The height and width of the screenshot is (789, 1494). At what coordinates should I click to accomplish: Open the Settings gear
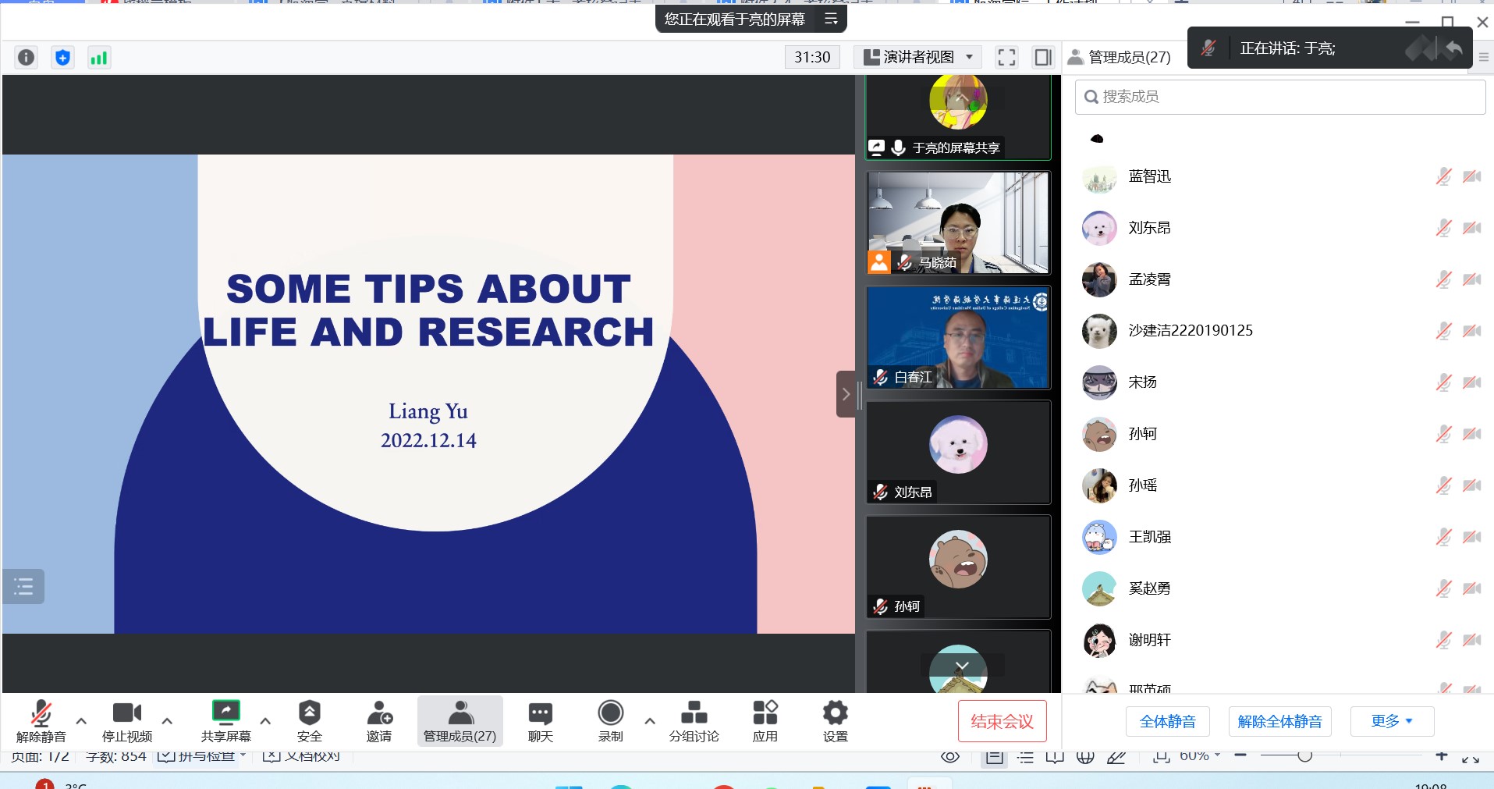click(835, 720)
